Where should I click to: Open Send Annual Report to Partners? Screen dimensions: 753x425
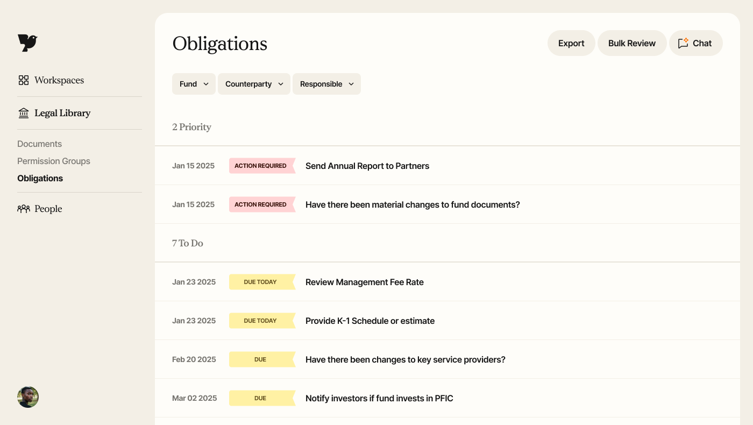[367, 166]
